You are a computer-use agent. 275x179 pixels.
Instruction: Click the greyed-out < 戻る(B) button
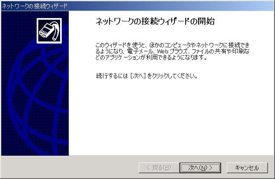(x=158, y=168)
